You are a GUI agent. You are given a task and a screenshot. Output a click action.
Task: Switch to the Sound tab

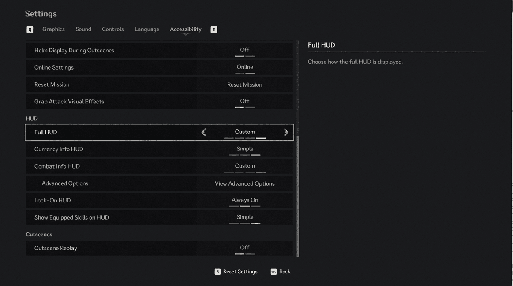click(x=83, y=29)
